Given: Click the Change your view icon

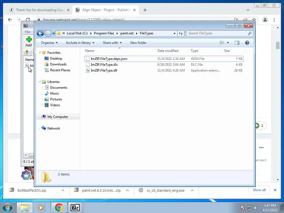Looking at the screenshot, I should point(222,43).
